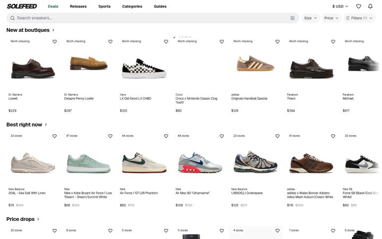Click the checkered Vans Old Skool image

coord(144,69)
